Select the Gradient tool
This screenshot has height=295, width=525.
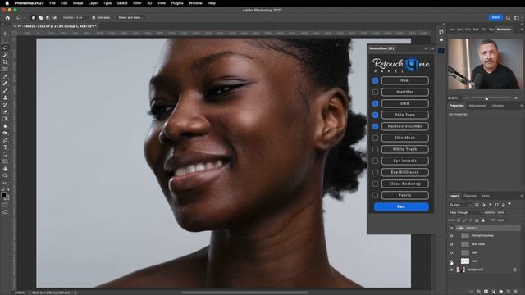point(5,119)
